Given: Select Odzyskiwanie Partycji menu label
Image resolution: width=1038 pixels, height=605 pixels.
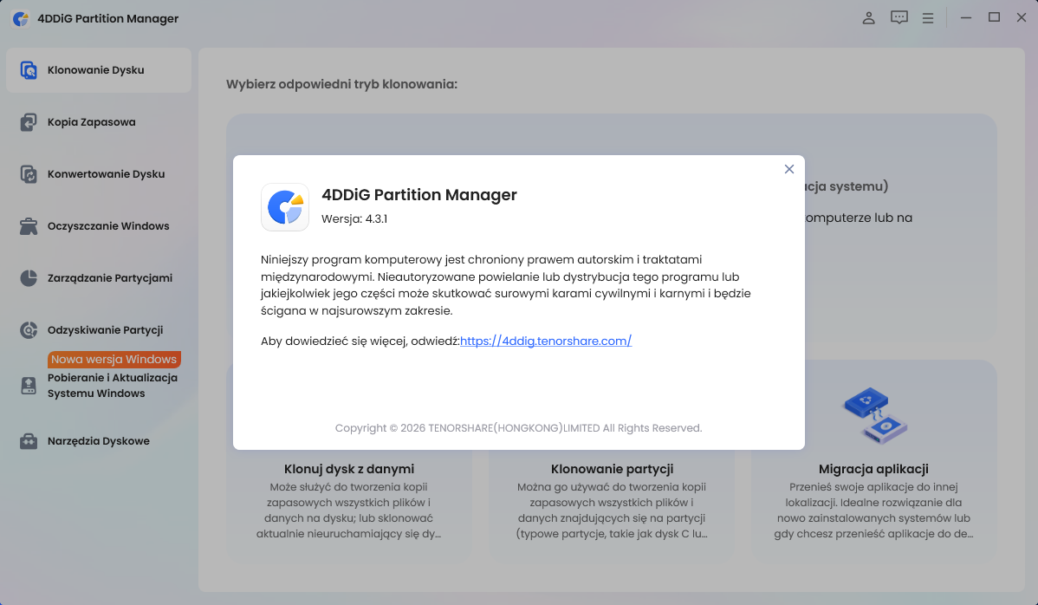Looking at the screenshot, I should point(105,330).
